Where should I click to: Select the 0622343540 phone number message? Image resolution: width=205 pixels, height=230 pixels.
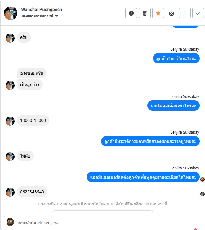(x=32, y=192)
